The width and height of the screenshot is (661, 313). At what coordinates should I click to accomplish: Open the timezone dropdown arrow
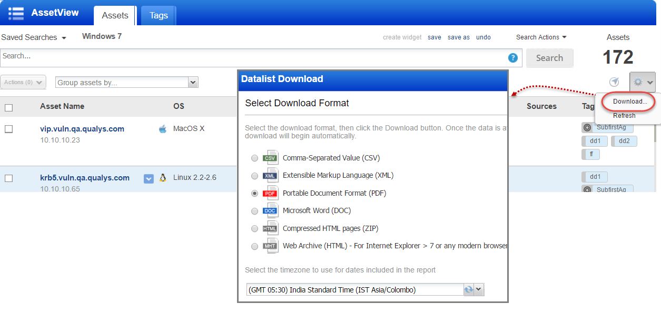[478, 290]
